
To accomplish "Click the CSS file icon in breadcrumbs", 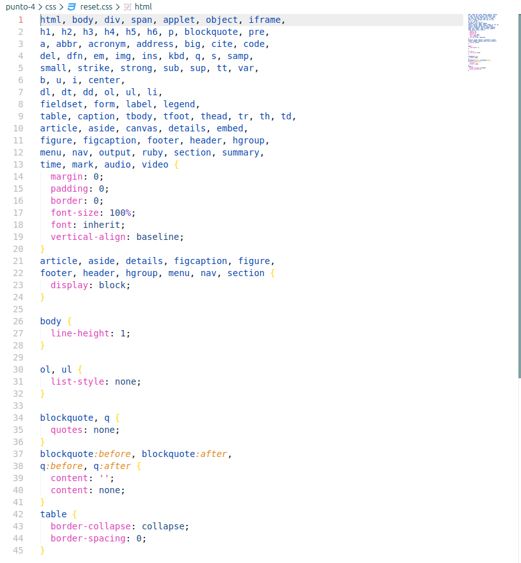I will pos(71,7).
